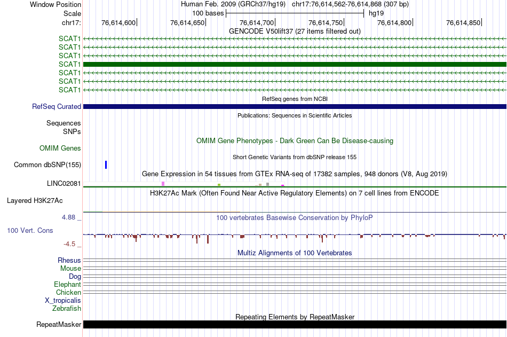
Task: Click the -4.5 lower conservation value
Action: (x=69, y=244)
